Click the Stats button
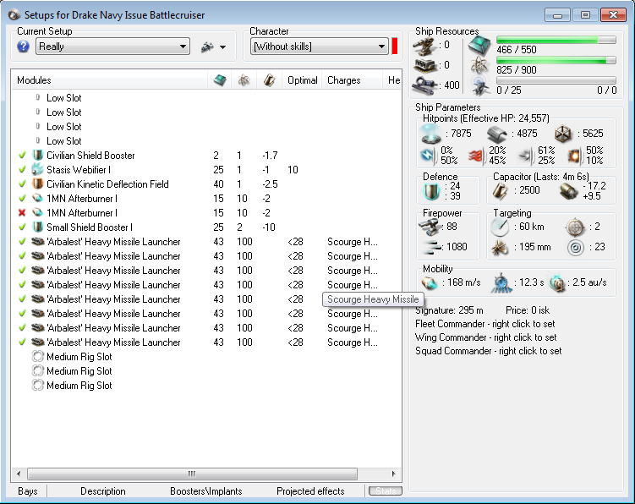The image size is (635, 504). pos(385,490)
